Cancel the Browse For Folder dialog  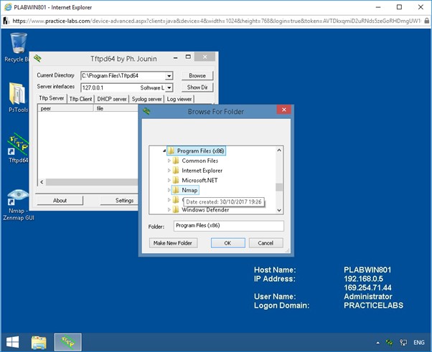(x=266, y=243)
